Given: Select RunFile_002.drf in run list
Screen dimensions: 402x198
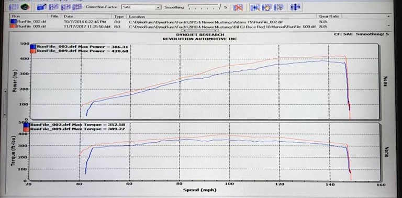Looking at the screenshot, I should pos(31,22).
